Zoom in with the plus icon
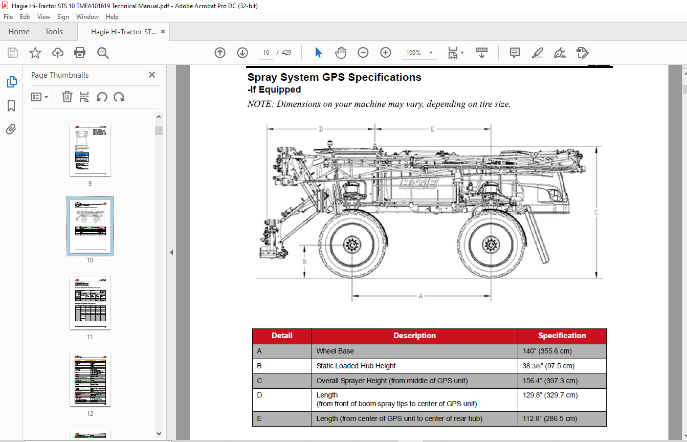This screenshot has width=687, height=442. point(386,53)
